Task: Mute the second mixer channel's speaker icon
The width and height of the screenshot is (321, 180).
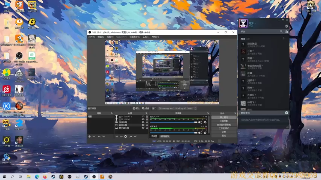Action: [200, 133]
